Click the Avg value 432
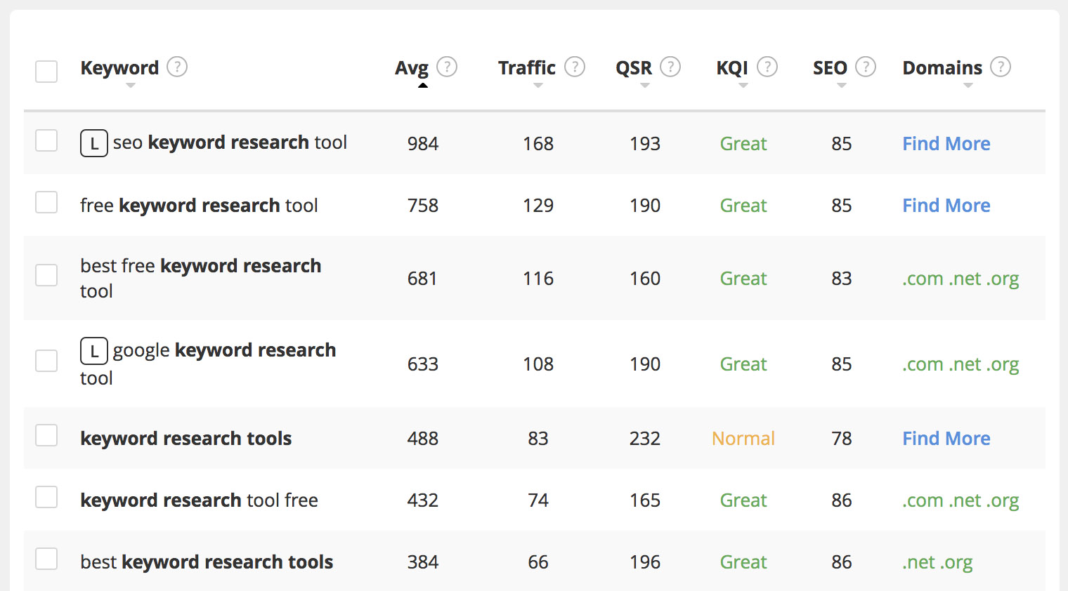 click(423, 500)
